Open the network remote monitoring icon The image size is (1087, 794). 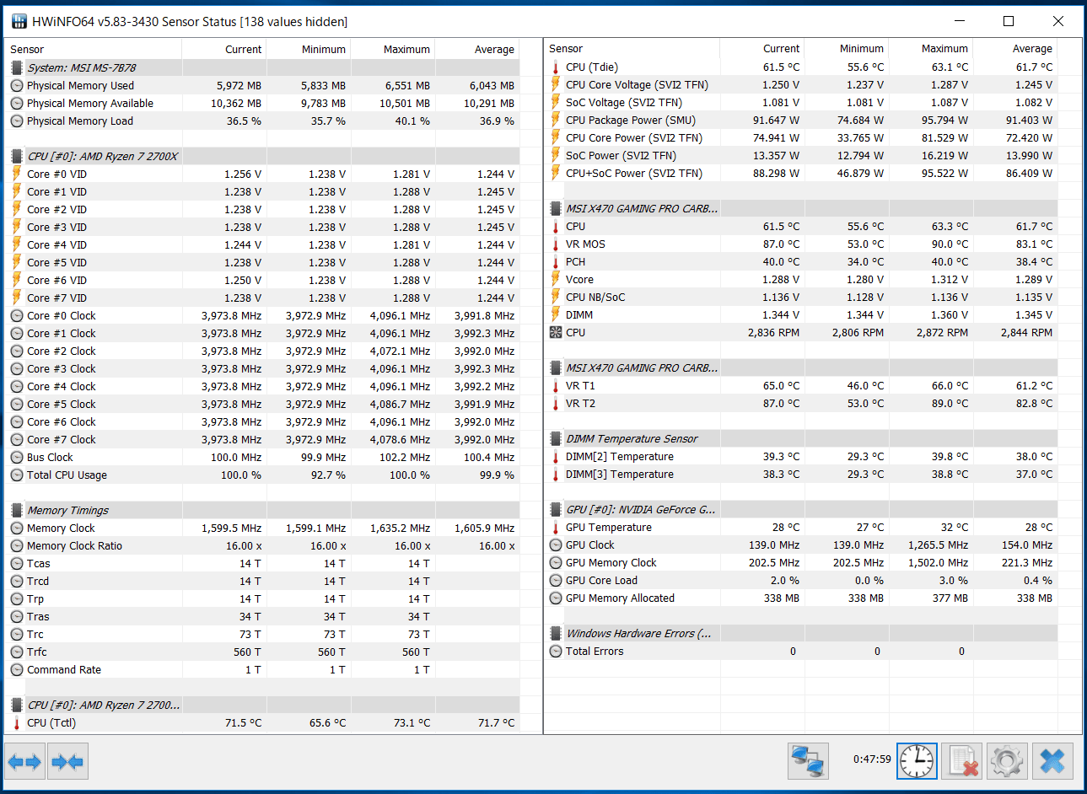[808, 761]
